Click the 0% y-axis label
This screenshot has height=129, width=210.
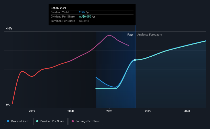point(8,105)
